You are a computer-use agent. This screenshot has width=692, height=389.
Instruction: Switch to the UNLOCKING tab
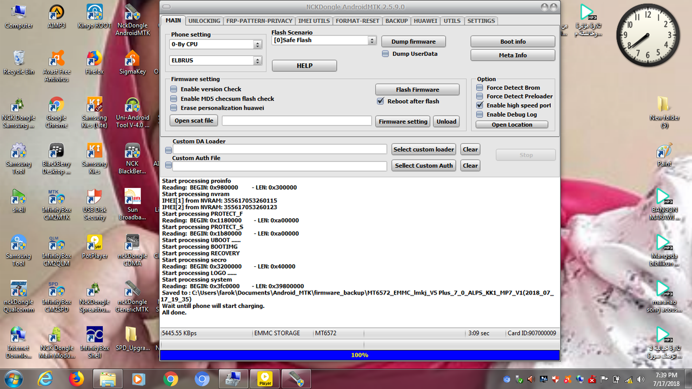click(204, 21)
